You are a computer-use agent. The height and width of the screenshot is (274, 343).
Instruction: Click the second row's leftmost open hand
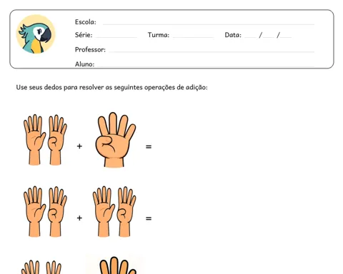coord(34,211)
